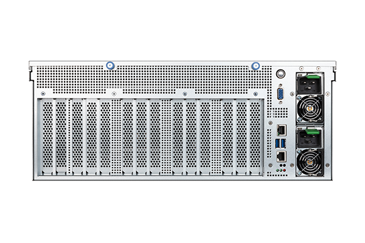The width and height of the screenshot is (365, 243).
Task: Click the right small black button above LEDs
Action: pos(284,165)
